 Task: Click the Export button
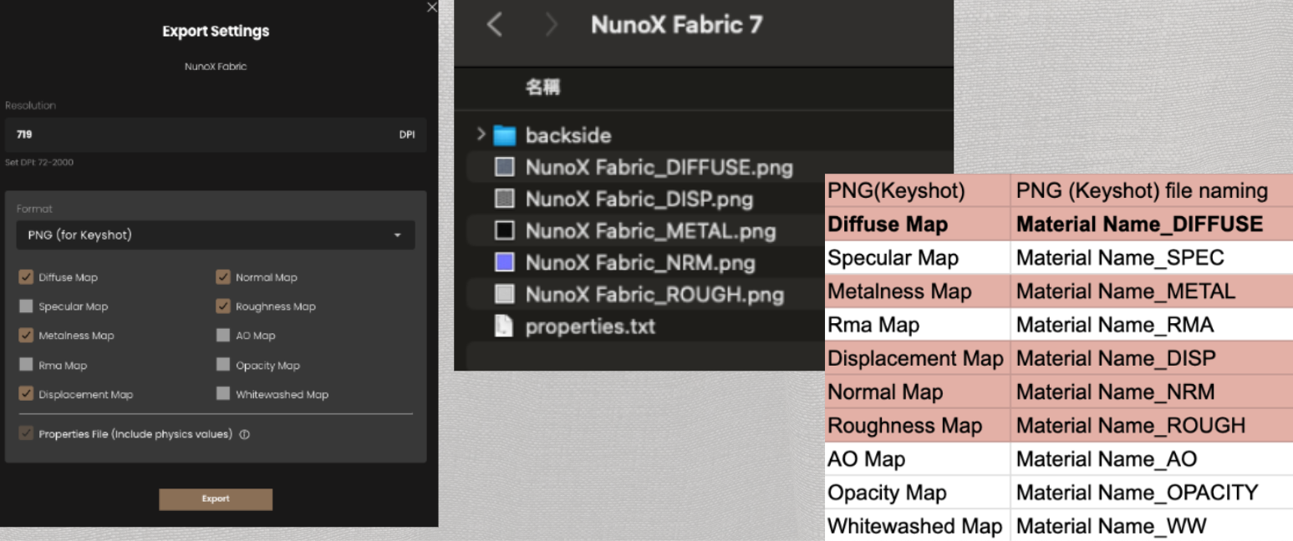tap(216, 498)
